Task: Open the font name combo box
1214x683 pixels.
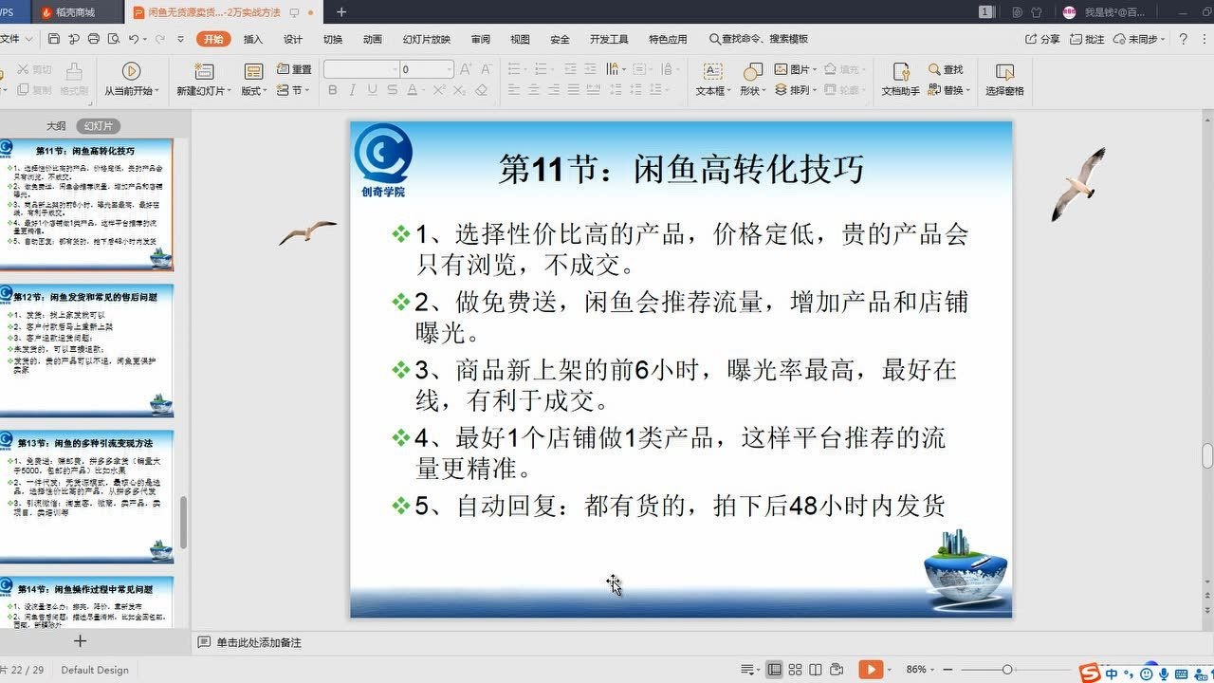Action: tap(360, 69)
